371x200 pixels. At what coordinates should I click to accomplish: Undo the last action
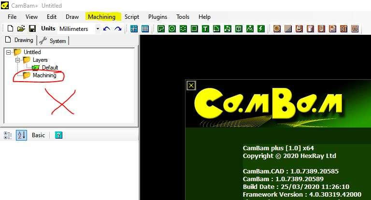(x=107, y=29)
